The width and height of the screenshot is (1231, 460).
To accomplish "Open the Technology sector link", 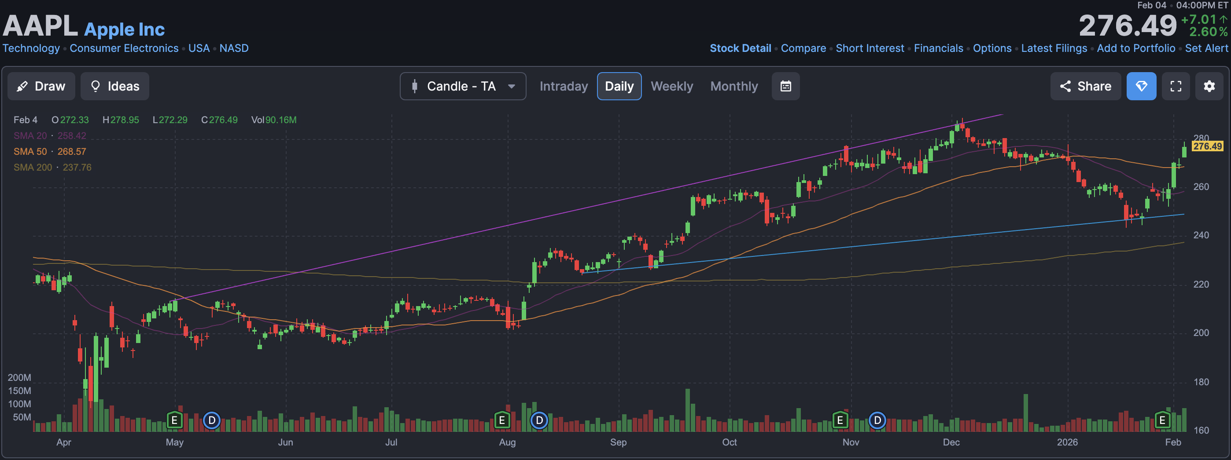I will (31, 48).
